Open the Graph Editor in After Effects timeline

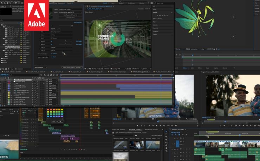click(x=57, y=75)
